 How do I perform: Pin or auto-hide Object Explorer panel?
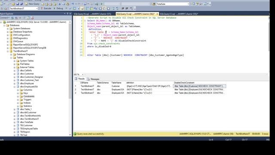point(67,13)
